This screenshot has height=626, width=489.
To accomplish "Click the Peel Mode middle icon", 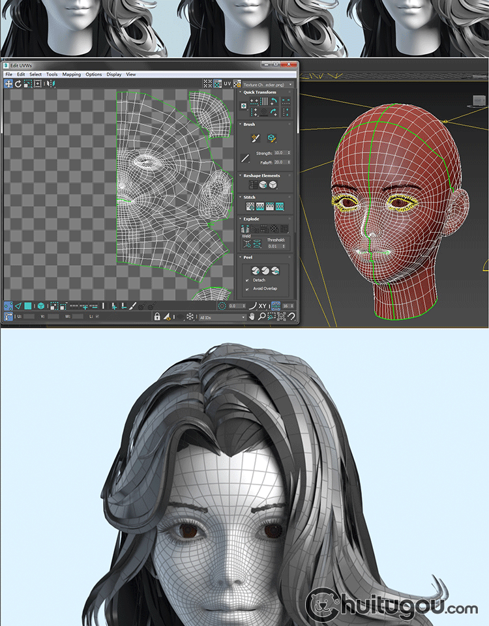I will [x=265, y=270].
